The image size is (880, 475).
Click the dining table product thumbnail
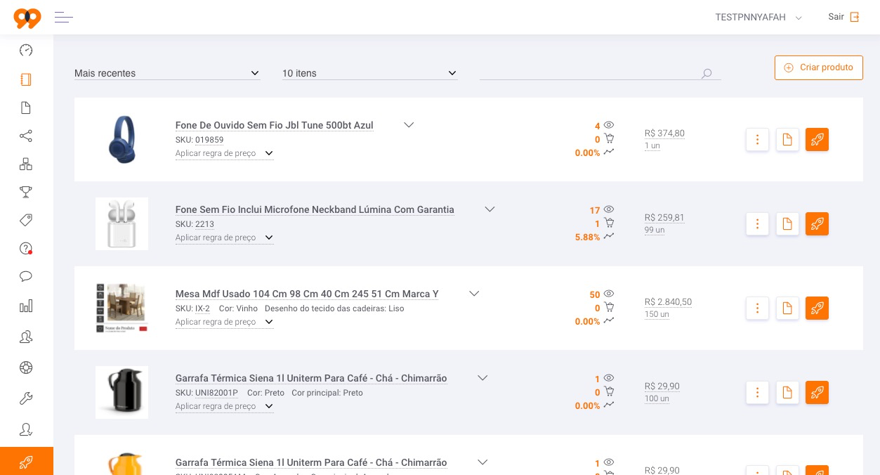point(122,308)
